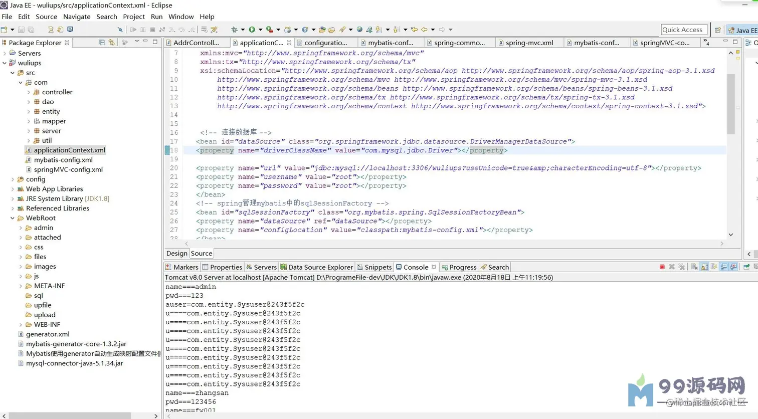
Task: Open the Data Source Explorer tab
Action: pos(316,267)
